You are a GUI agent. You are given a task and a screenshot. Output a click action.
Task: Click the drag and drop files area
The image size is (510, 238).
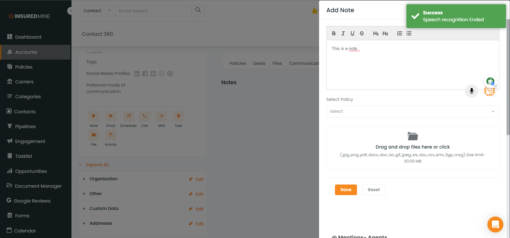click(413, 148)
